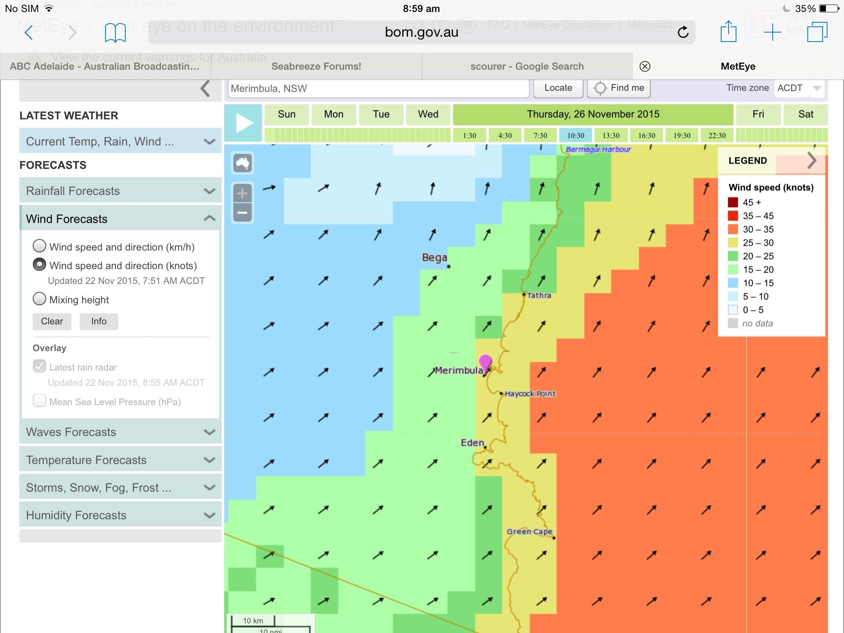Open the Time zone dropdown
This screenshot has width=844, height=633.
pyautogui.click(x=799, y=88)
